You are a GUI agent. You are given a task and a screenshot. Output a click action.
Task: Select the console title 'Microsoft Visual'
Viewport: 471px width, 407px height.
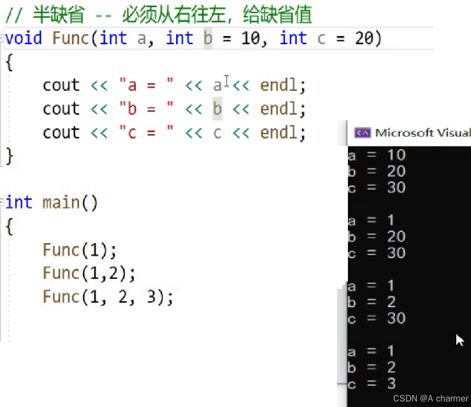pyautogui.click(x=423, y=133)
